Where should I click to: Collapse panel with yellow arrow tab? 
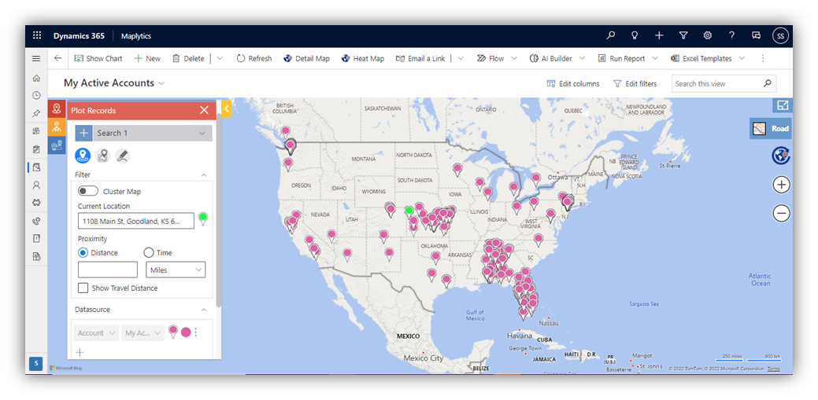point(227,108)
